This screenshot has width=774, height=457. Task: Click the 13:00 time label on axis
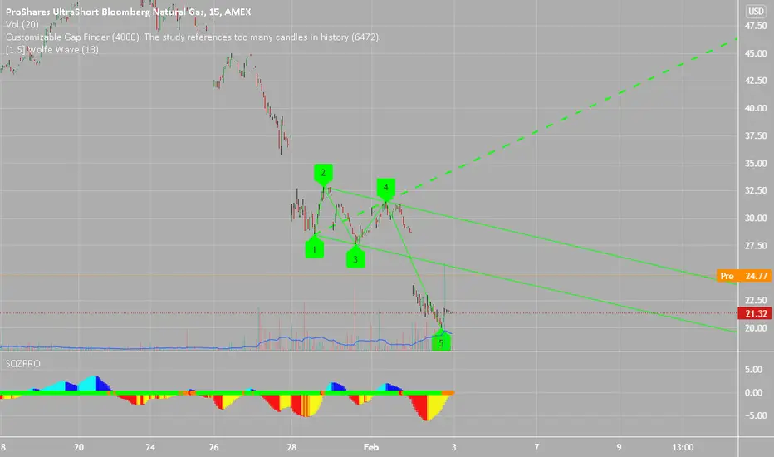pyautogui.click(x=683, y=447)
